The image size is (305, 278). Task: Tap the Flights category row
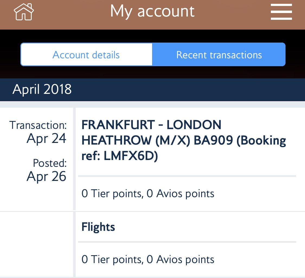point(187,227)
